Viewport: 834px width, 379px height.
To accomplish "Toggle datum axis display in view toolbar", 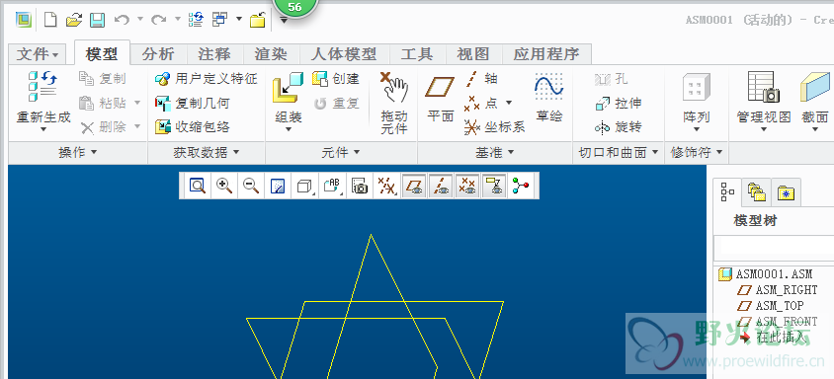I will (441, 186).
